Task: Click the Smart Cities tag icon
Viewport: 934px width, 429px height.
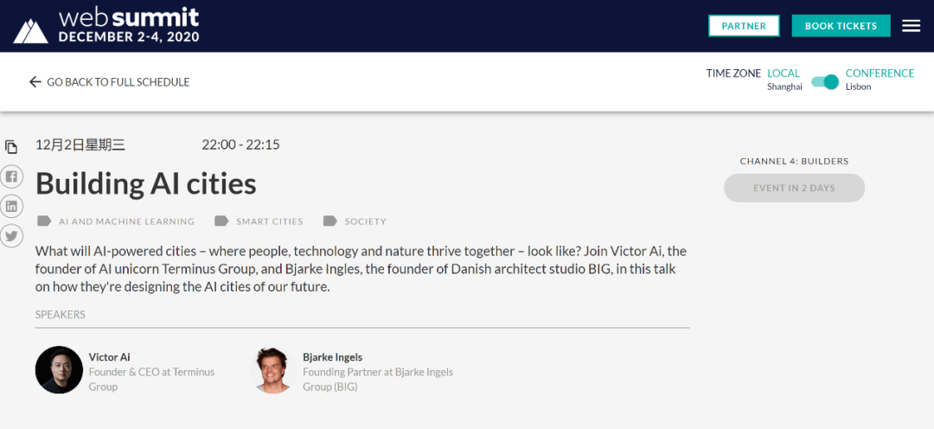Action: click(221, 221)
